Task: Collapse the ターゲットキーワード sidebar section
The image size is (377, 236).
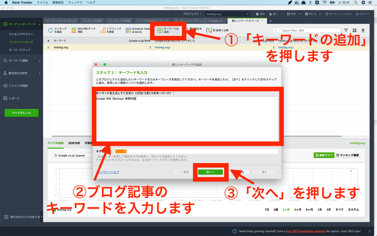Action: click(39, 24)
